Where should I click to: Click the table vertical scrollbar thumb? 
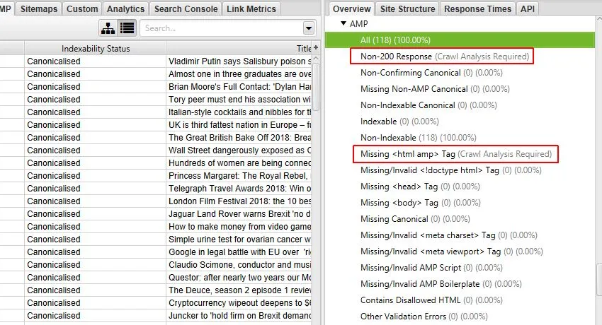[316, 86]
